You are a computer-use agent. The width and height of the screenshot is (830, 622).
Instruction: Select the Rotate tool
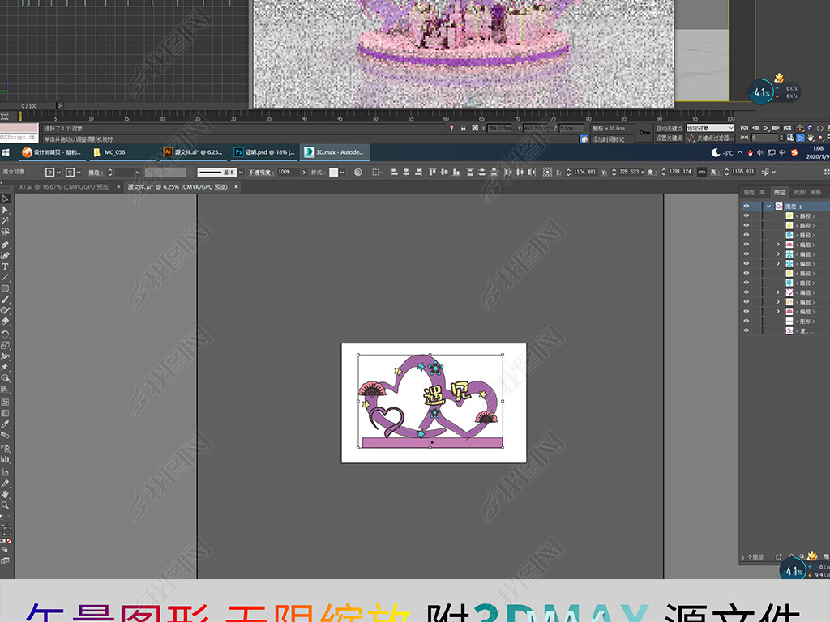pos(6,334)
